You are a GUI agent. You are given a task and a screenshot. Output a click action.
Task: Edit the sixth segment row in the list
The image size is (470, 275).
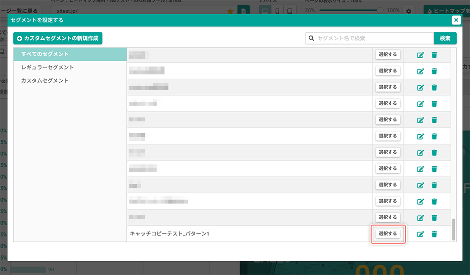[421, 137]
